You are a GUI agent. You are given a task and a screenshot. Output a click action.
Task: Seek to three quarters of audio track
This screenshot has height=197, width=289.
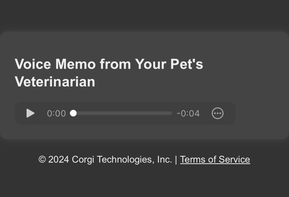coord(147,113)
